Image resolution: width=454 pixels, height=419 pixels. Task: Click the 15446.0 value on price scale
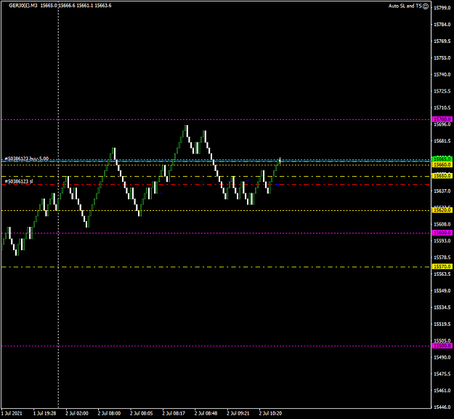(442, 407)
